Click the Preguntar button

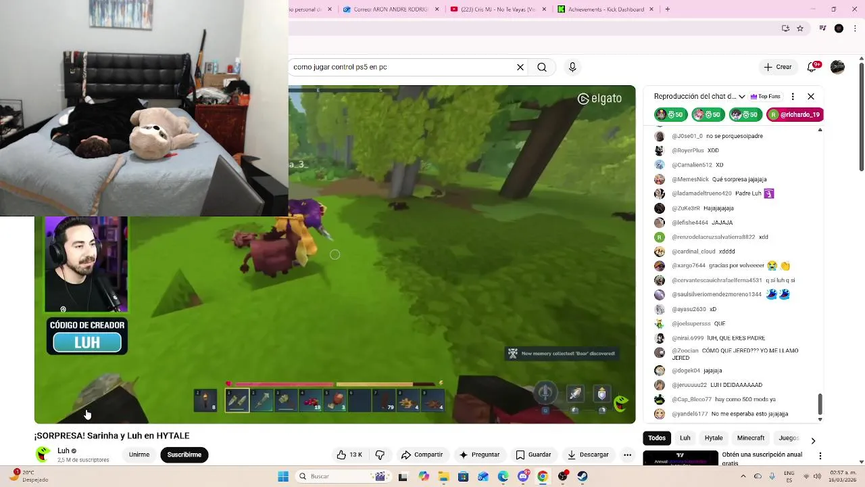479,455
